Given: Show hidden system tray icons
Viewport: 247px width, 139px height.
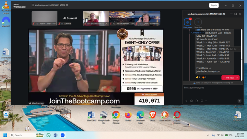Looking at the screenshot, I should click(208, 135).
